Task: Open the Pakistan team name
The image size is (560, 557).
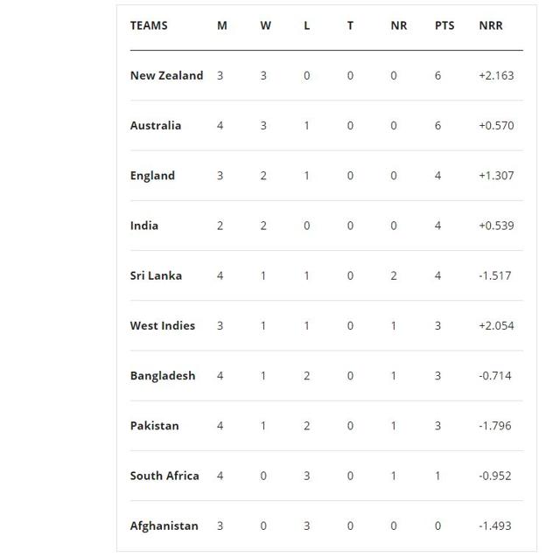Action: click(154, 426)
